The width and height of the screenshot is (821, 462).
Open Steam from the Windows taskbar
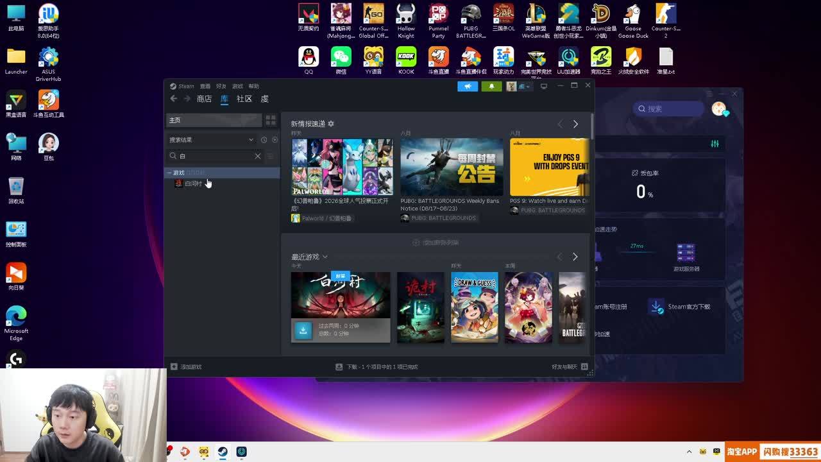(223, 452)
